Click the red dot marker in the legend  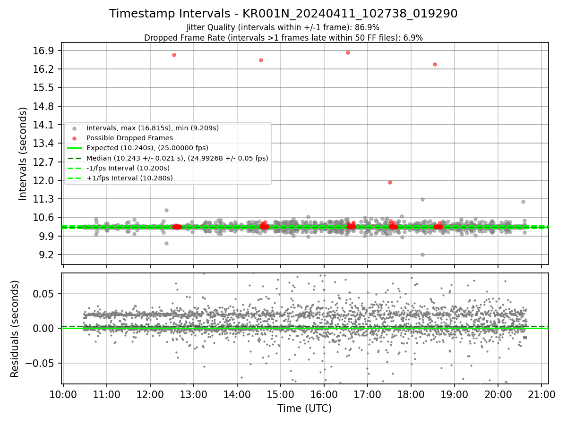(x=74, y=138)
